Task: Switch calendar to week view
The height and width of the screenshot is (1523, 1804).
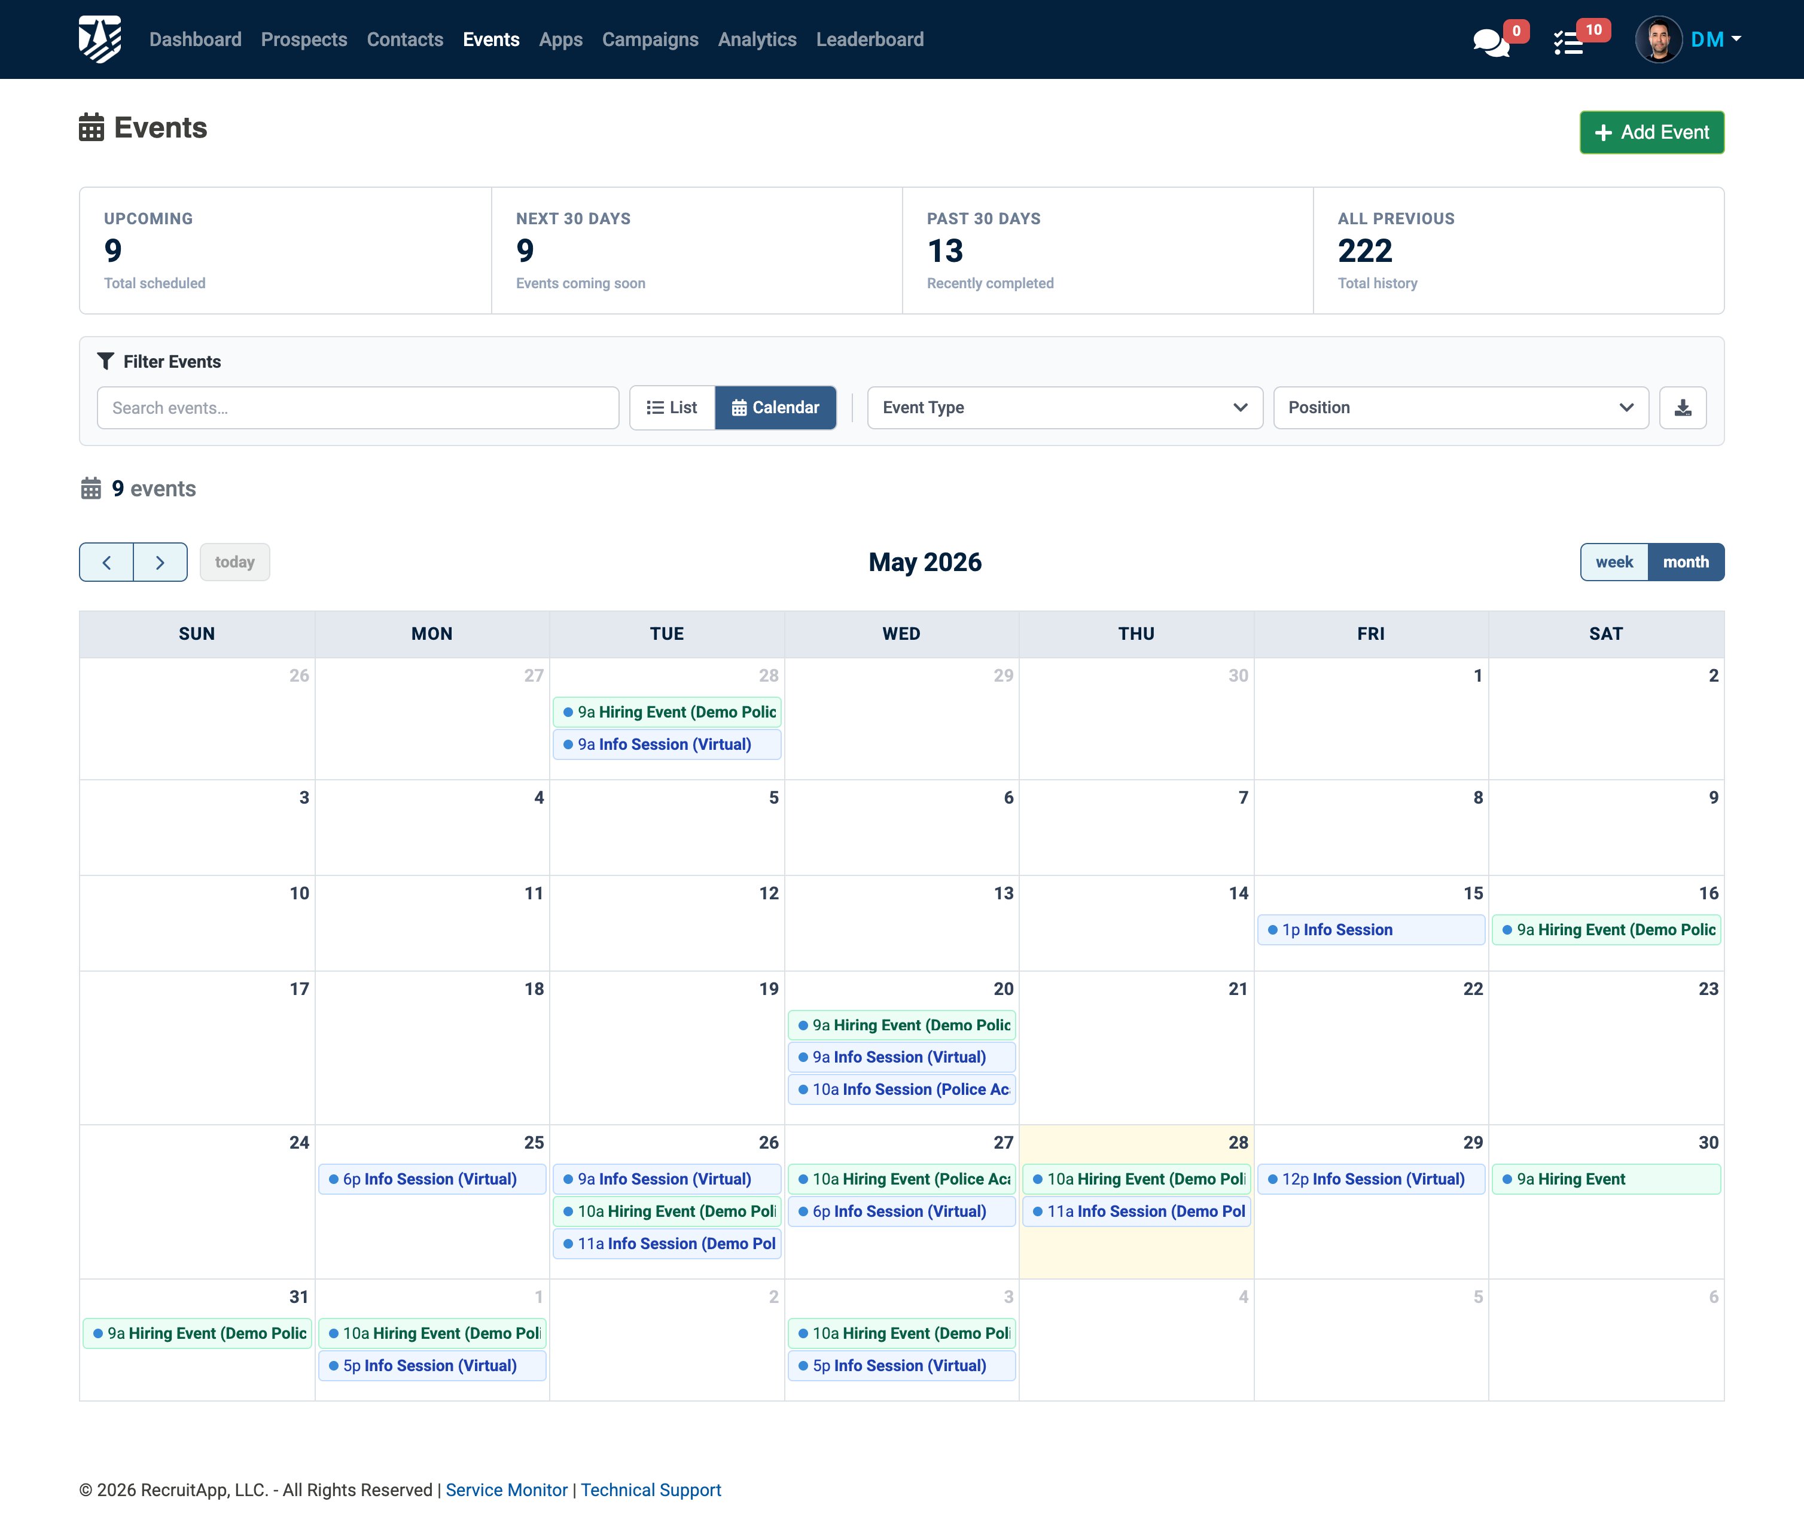Action: (x=1614, y=562)
